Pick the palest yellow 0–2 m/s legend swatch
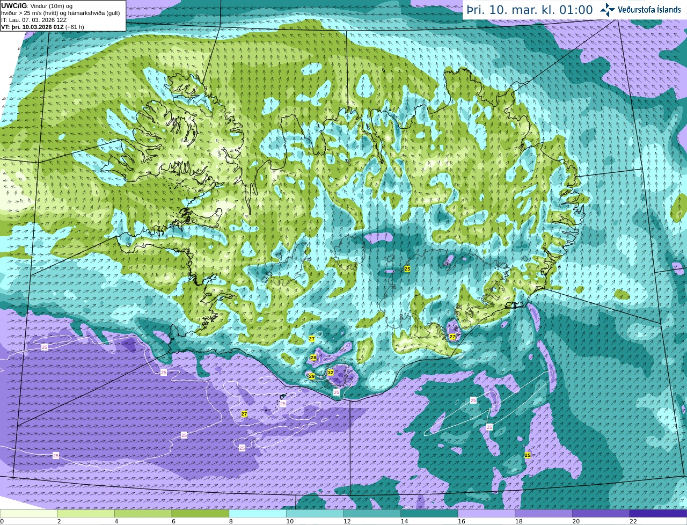The width and height of the screenshot is (687, 525). tap(28, 513)
